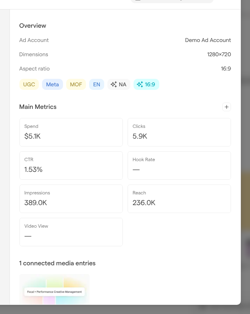Open the Clicks metric card
Viewport: 250px width, 314px height.
point(179,132)
